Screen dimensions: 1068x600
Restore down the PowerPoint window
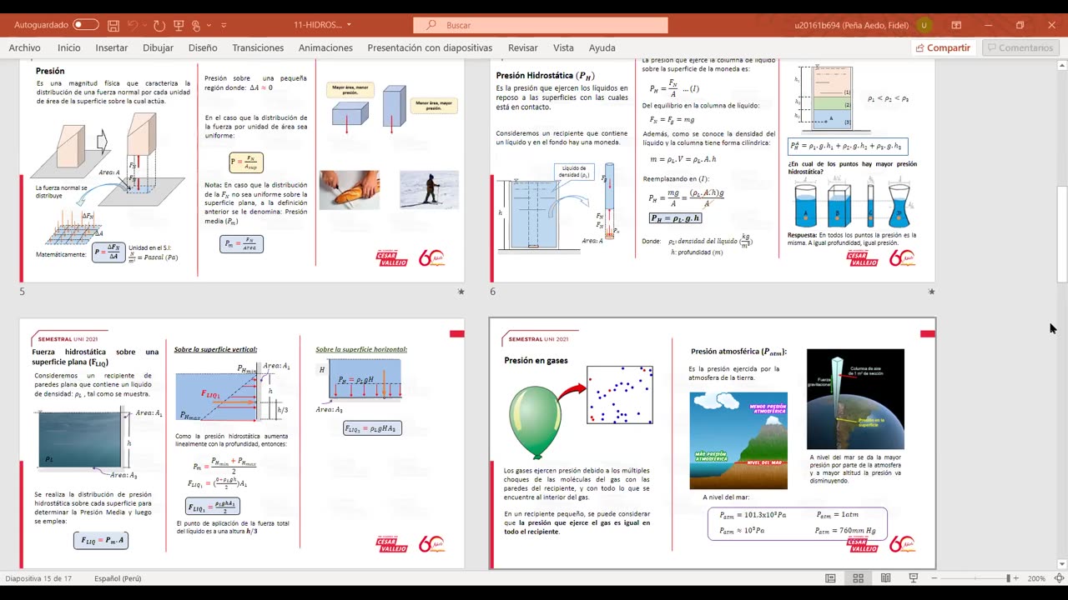click(x=1020, y=25)
